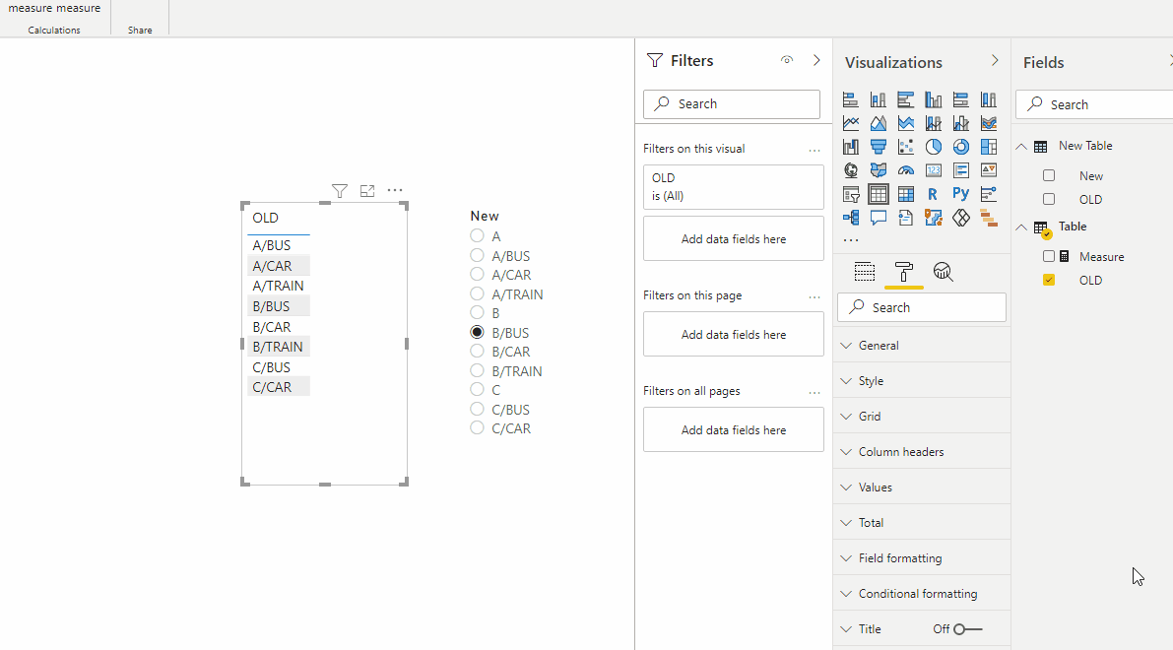Viewport: 1173px width, 650px height.
Task: Collapse the Filters pane with its chevron
Action: pos(816,60)
